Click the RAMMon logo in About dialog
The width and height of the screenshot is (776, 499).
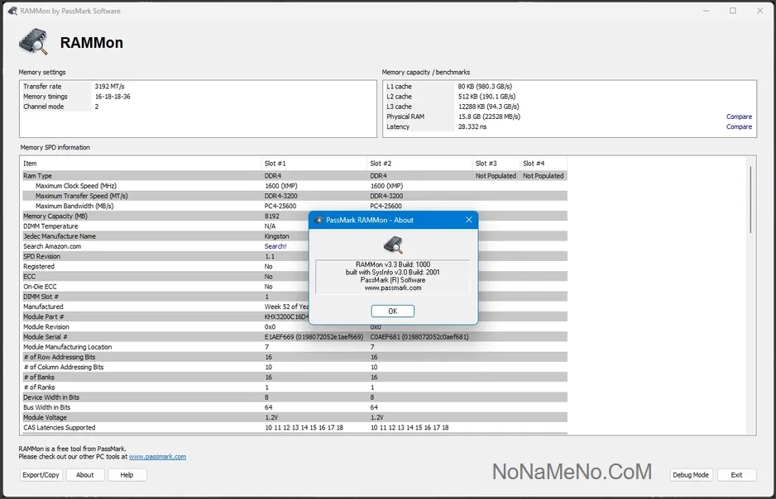pyautogui.click(x=393, y=245)
